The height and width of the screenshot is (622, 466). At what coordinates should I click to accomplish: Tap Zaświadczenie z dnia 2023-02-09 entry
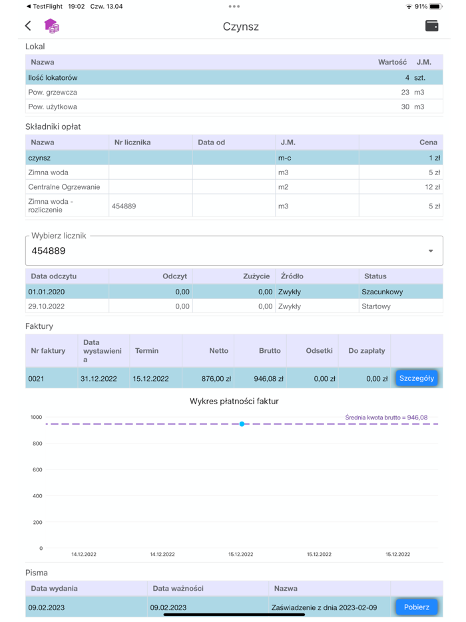324,607
